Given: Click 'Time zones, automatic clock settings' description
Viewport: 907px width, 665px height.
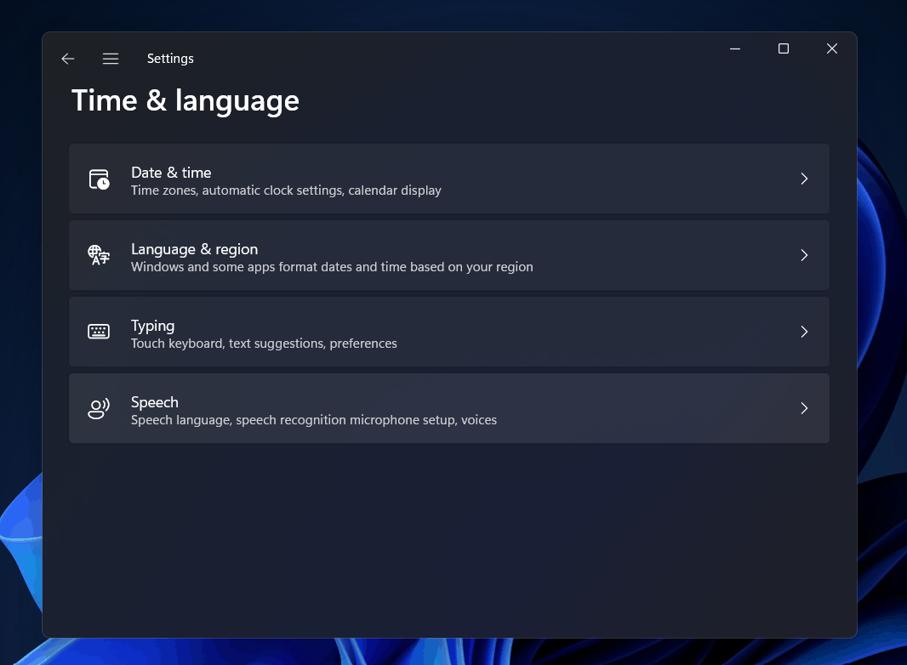Looking at the screenshot, I should coord(286,190).
